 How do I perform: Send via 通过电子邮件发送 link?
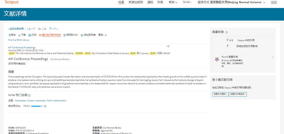click(x=51, y=35)
